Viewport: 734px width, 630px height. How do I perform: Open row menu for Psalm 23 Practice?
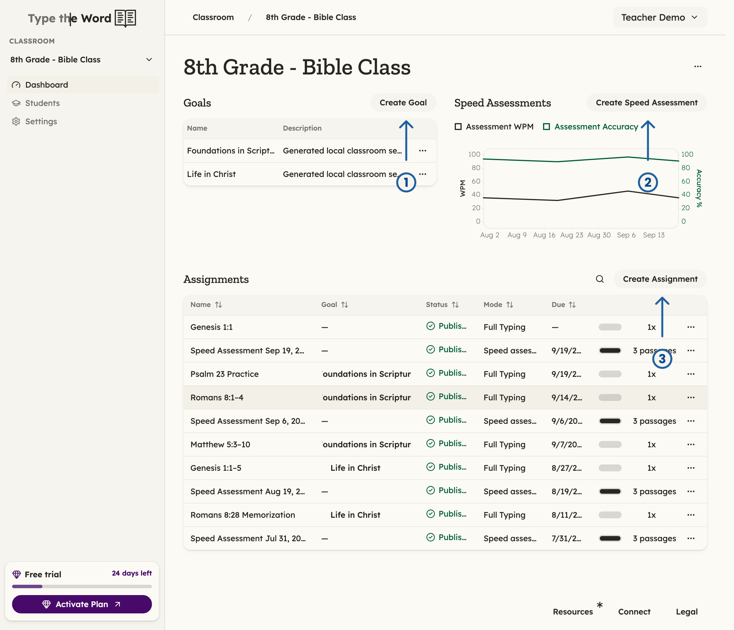point(690,374)
